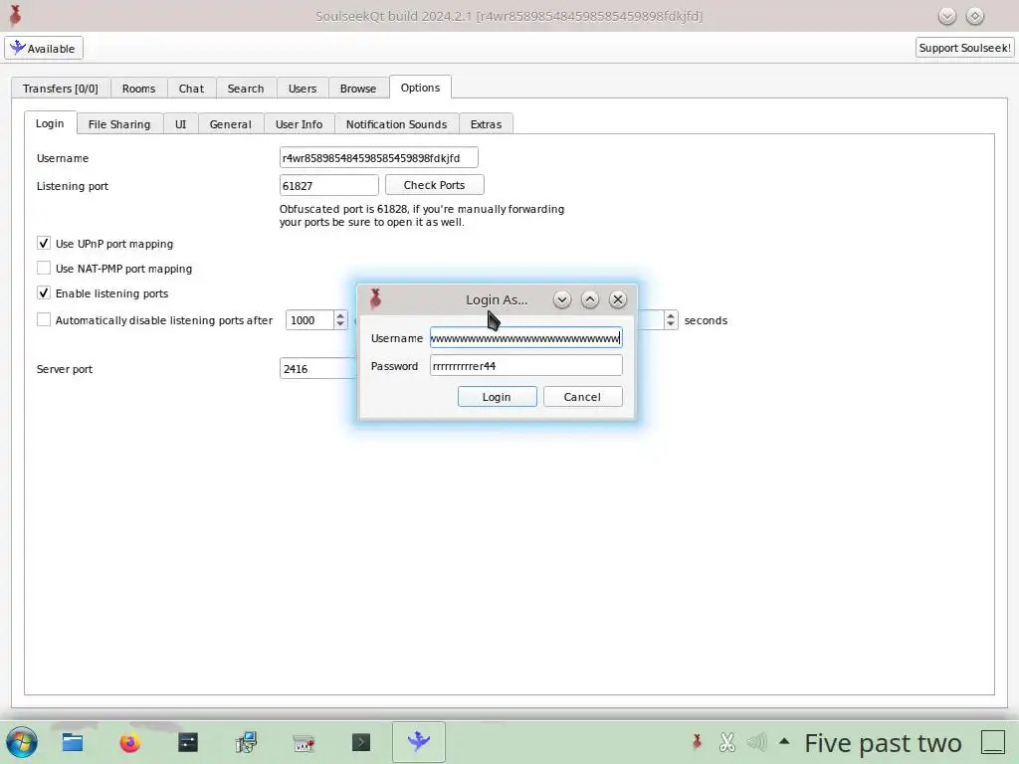The width and height of the screenshot is (1019, 764).
Task: Click Cancel in the Login As dialog
Action: point(583,397)
